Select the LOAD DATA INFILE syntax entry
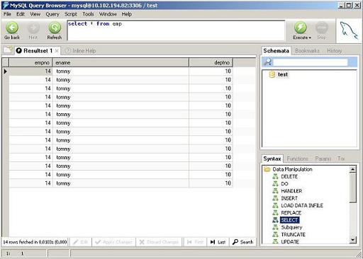The image size is (363, 259). tap(302, 205)
